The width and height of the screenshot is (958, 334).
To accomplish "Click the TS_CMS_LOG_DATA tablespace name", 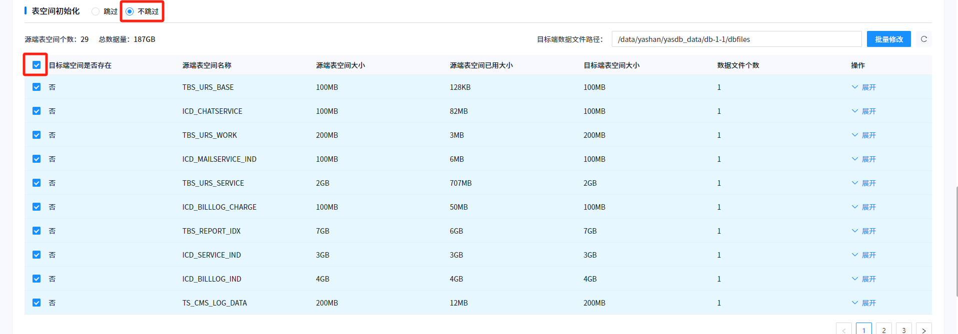I will [215, 303].
